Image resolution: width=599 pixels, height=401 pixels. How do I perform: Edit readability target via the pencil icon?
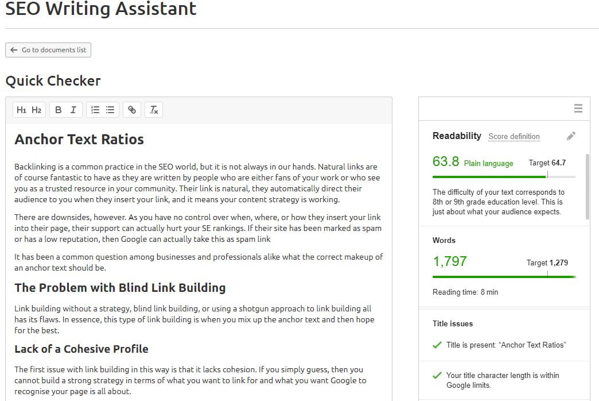[571, 136]
